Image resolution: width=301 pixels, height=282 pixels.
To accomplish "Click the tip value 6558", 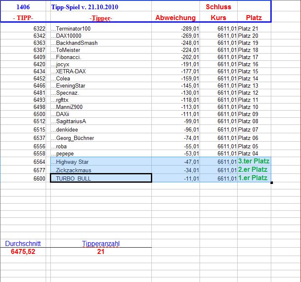I will tap(39, 153).
